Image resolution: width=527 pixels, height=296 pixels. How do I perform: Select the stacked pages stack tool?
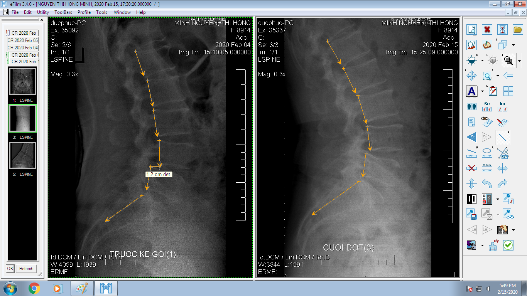(502, 45)
